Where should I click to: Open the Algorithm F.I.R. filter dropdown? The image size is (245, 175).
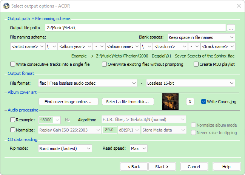tap(144, 120)
